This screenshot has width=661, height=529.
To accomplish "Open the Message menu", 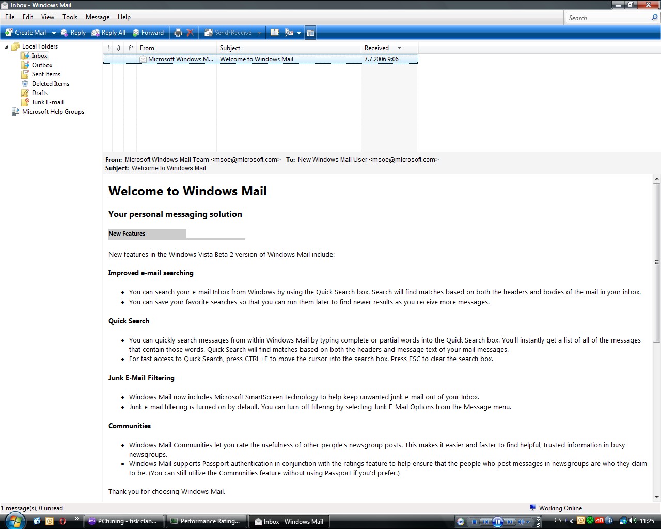I will (98, 17).
